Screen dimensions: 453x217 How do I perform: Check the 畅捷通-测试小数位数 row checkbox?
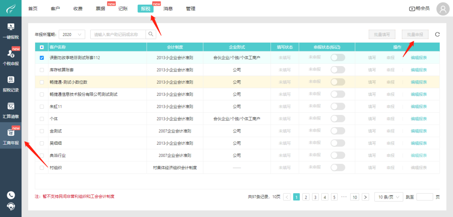[42, 82]
